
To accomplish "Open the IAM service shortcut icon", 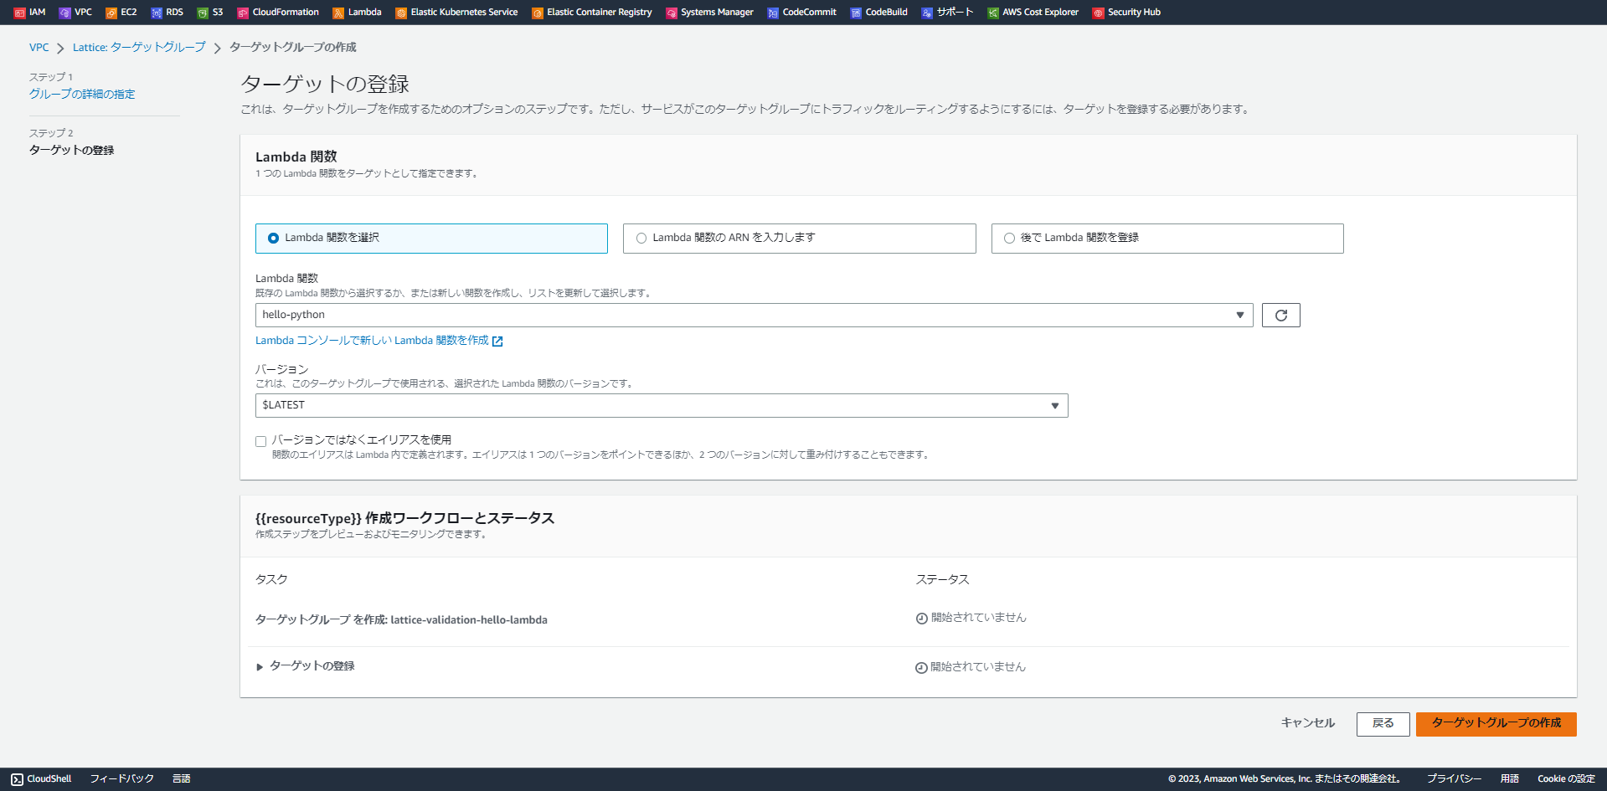I will [x=20, y=13].
